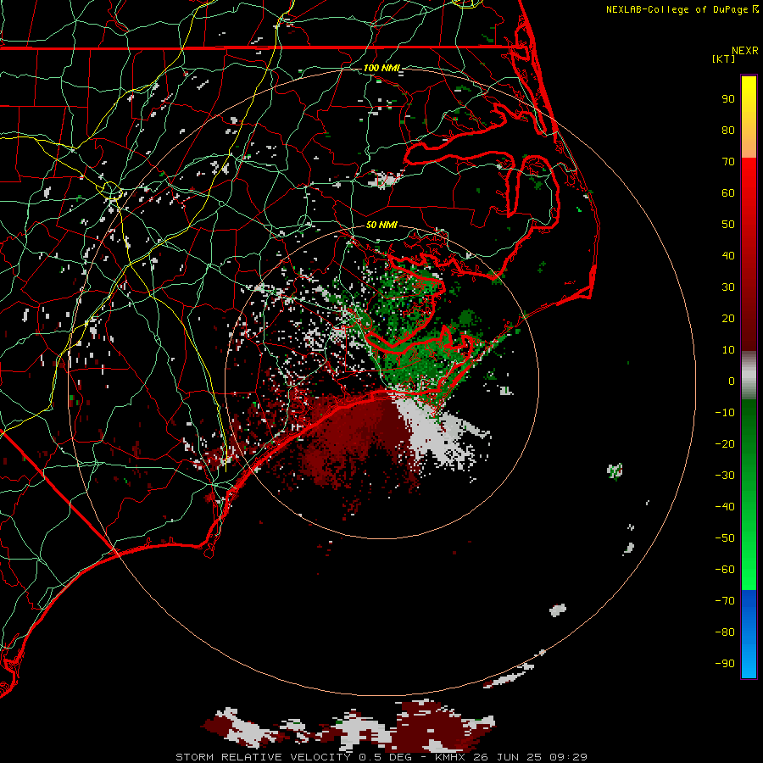Click the positive 60 scale value
This screenshot has height=763, width=763.
728,192
